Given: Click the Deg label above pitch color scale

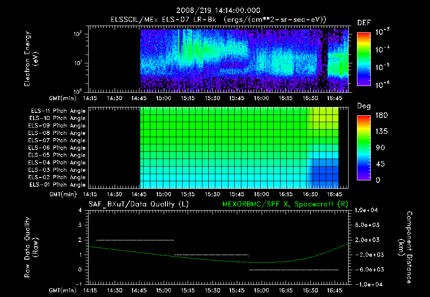Looking at the screenshot, I should coord(364,106).
